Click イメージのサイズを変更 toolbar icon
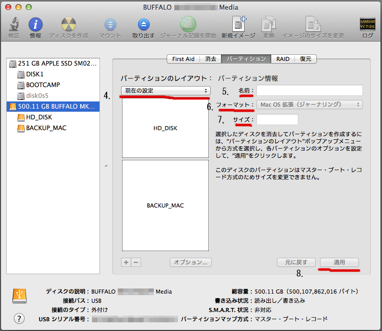The image size is (382, 331). (x=313, y=24)
